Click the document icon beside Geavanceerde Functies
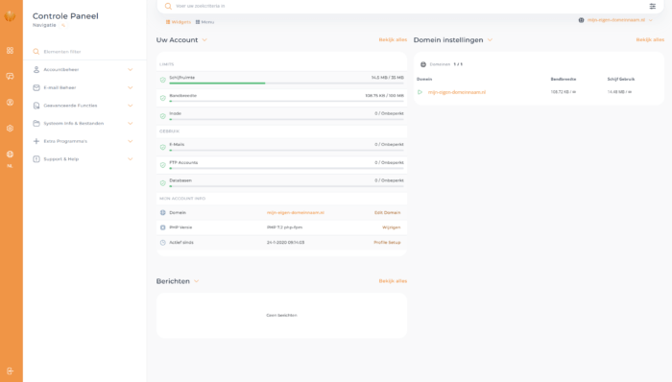Image resolution: width=672 pixels, height=382 pixels. [x=36, y=106]
